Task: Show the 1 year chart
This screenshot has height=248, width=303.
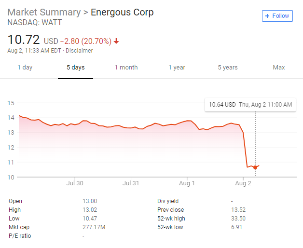Action: (177, 68)
